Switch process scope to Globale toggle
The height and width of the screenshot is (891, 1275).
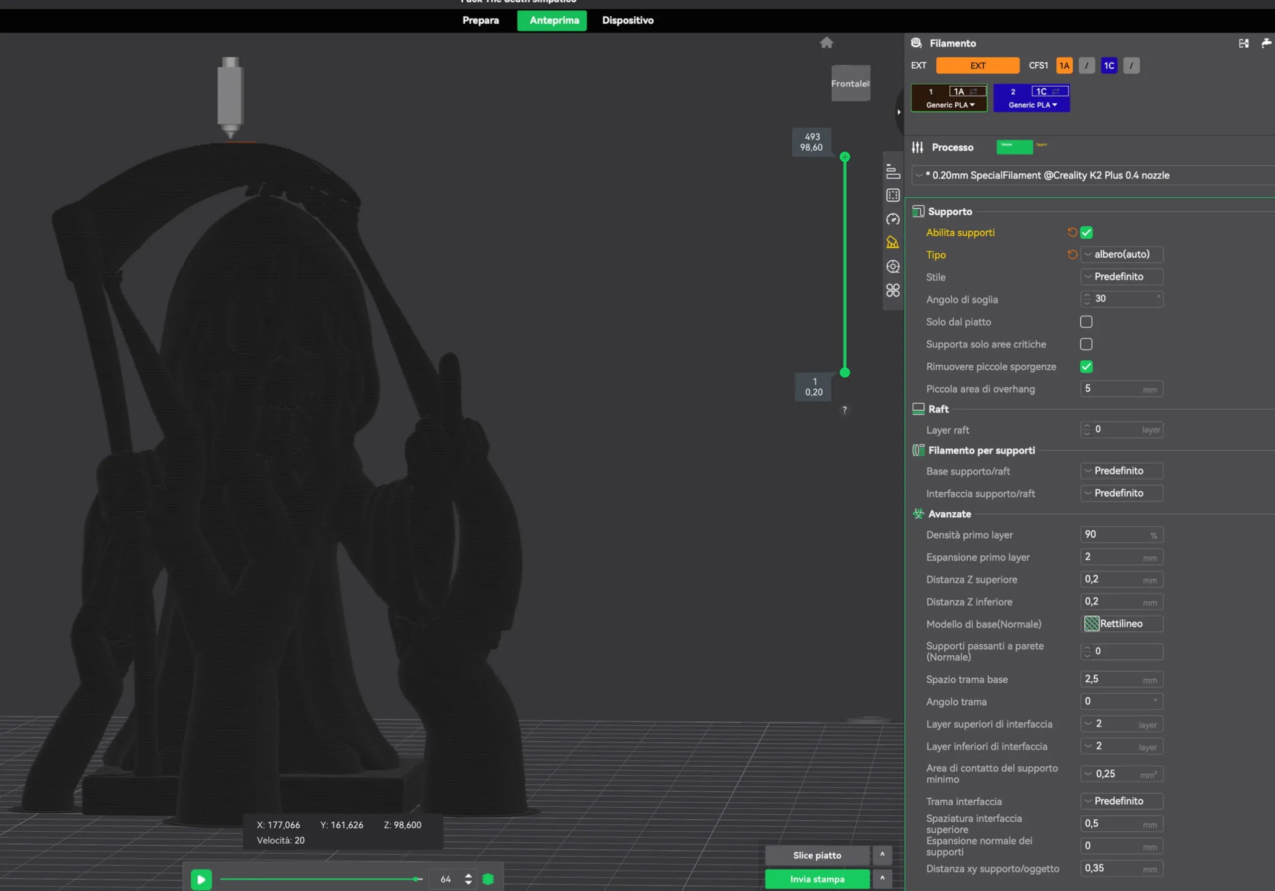tap(1014, 147)
